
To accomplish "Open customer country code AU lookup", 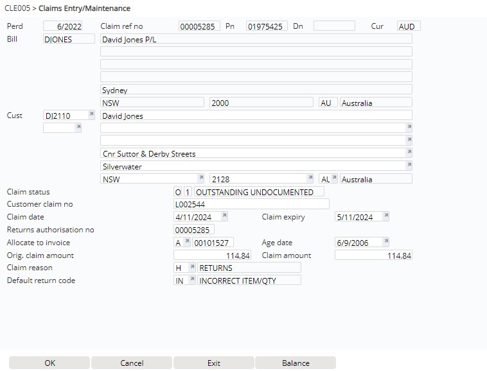I will 334,178.
